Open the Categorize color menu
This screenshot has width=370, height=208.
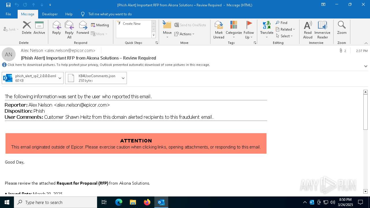point(234,30)
